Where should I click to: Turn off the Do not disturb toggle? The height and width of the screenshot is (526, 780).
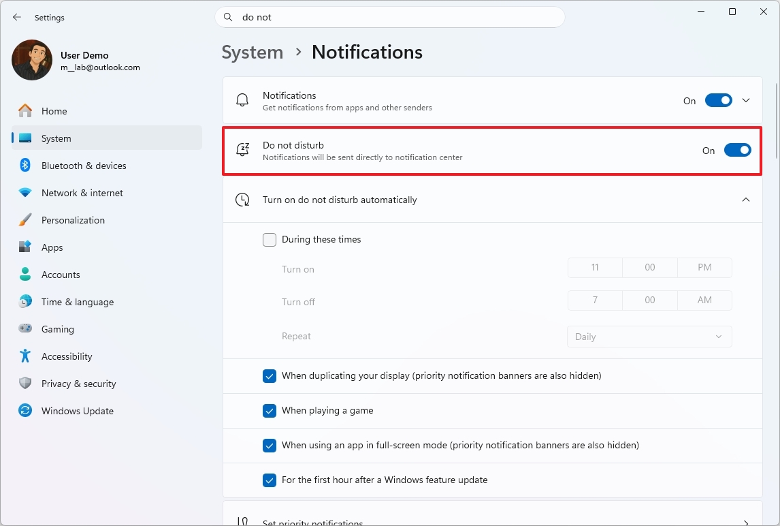[x=738, y=150]
